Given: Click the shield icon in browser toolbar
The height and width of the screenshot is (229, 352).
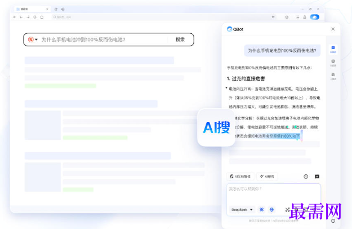Looking at the screenshot, I should 287,17.
